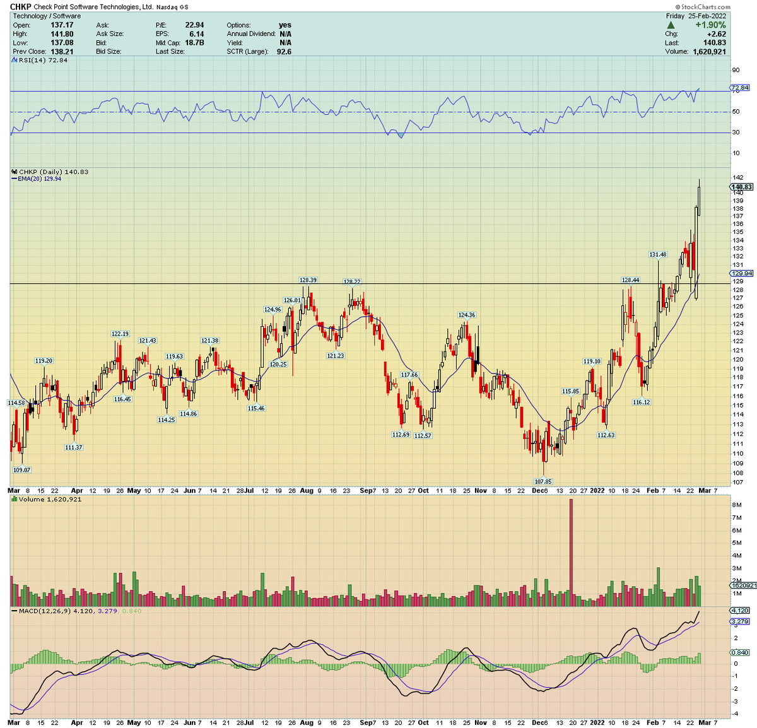Click the 128.44 peak price annotation
The image size is (757, 728).
(x=631, y=280)
